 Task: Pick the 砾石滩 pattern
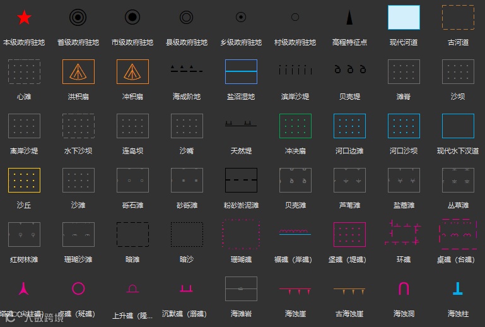(132, 180)
